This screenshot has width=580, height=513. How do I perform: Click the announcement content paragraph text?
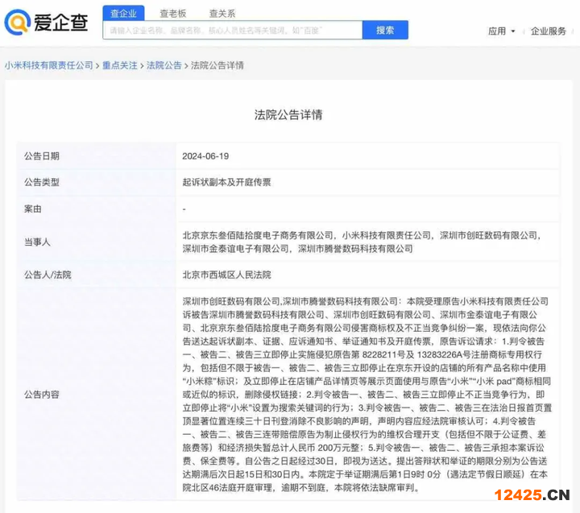coord(367,395)
